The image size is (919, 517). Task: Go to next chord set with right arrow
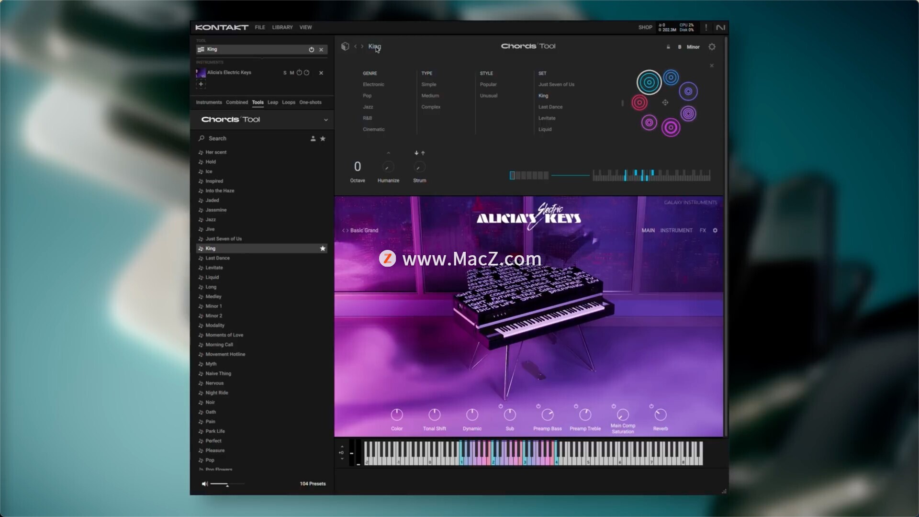pos(362,46)
